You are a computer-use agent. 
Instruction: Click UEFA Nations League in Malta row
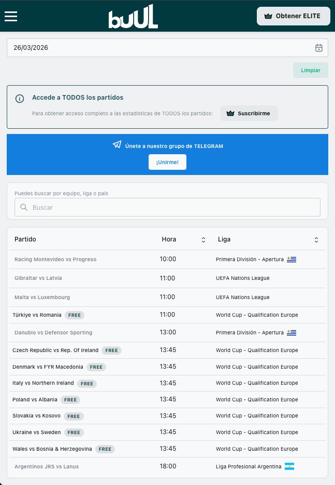coord(243,297)
